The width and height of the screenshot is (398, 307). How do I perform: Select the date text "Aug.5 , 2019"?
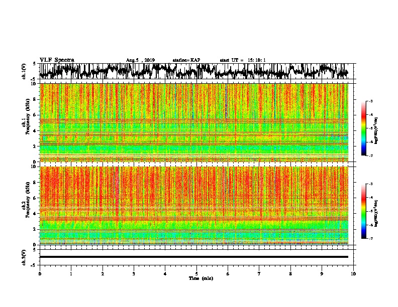coord(140,60)
